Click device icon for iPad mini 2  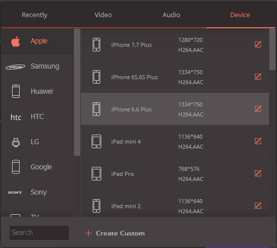tap(97, 206)
